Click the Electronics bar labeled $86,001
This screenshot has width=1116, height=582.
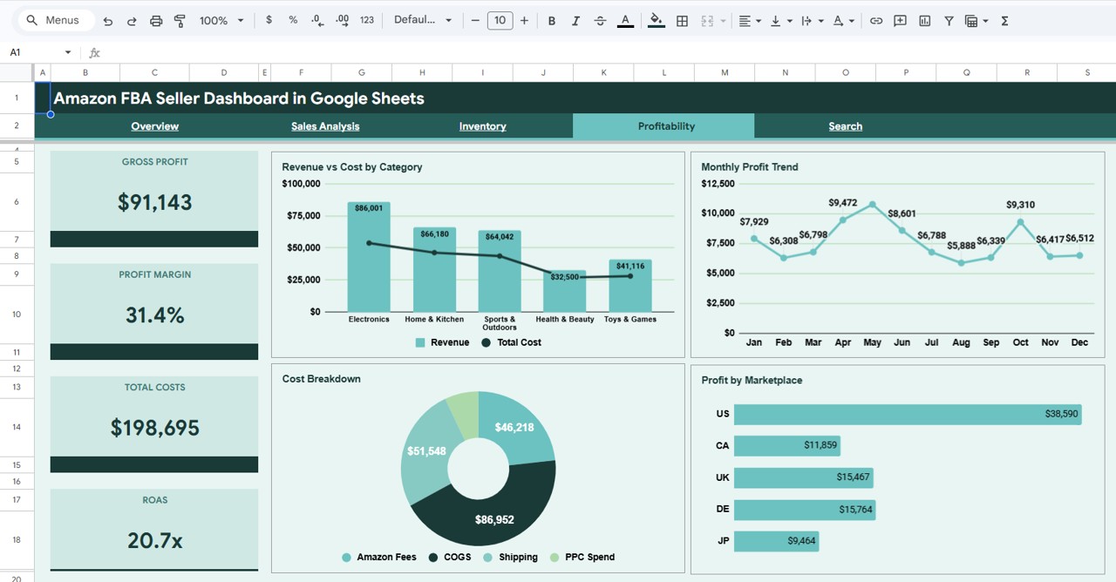[369, 257]
